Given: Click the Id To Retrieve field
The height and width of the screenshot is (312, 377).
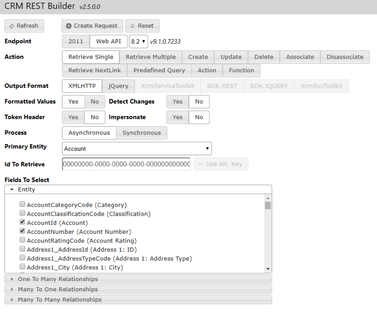Looking at the screenshot, I should tap(126, 164).
